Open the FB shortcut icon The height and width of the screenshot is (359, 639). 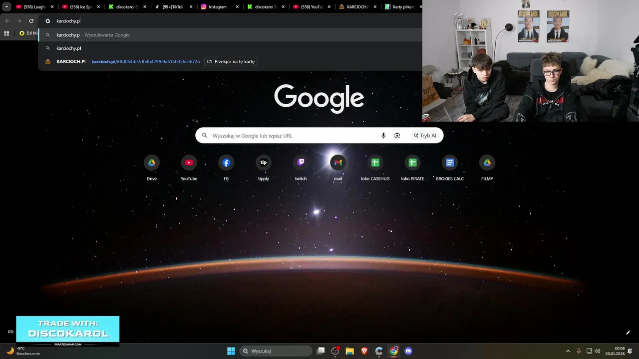[x=226, y=163]
